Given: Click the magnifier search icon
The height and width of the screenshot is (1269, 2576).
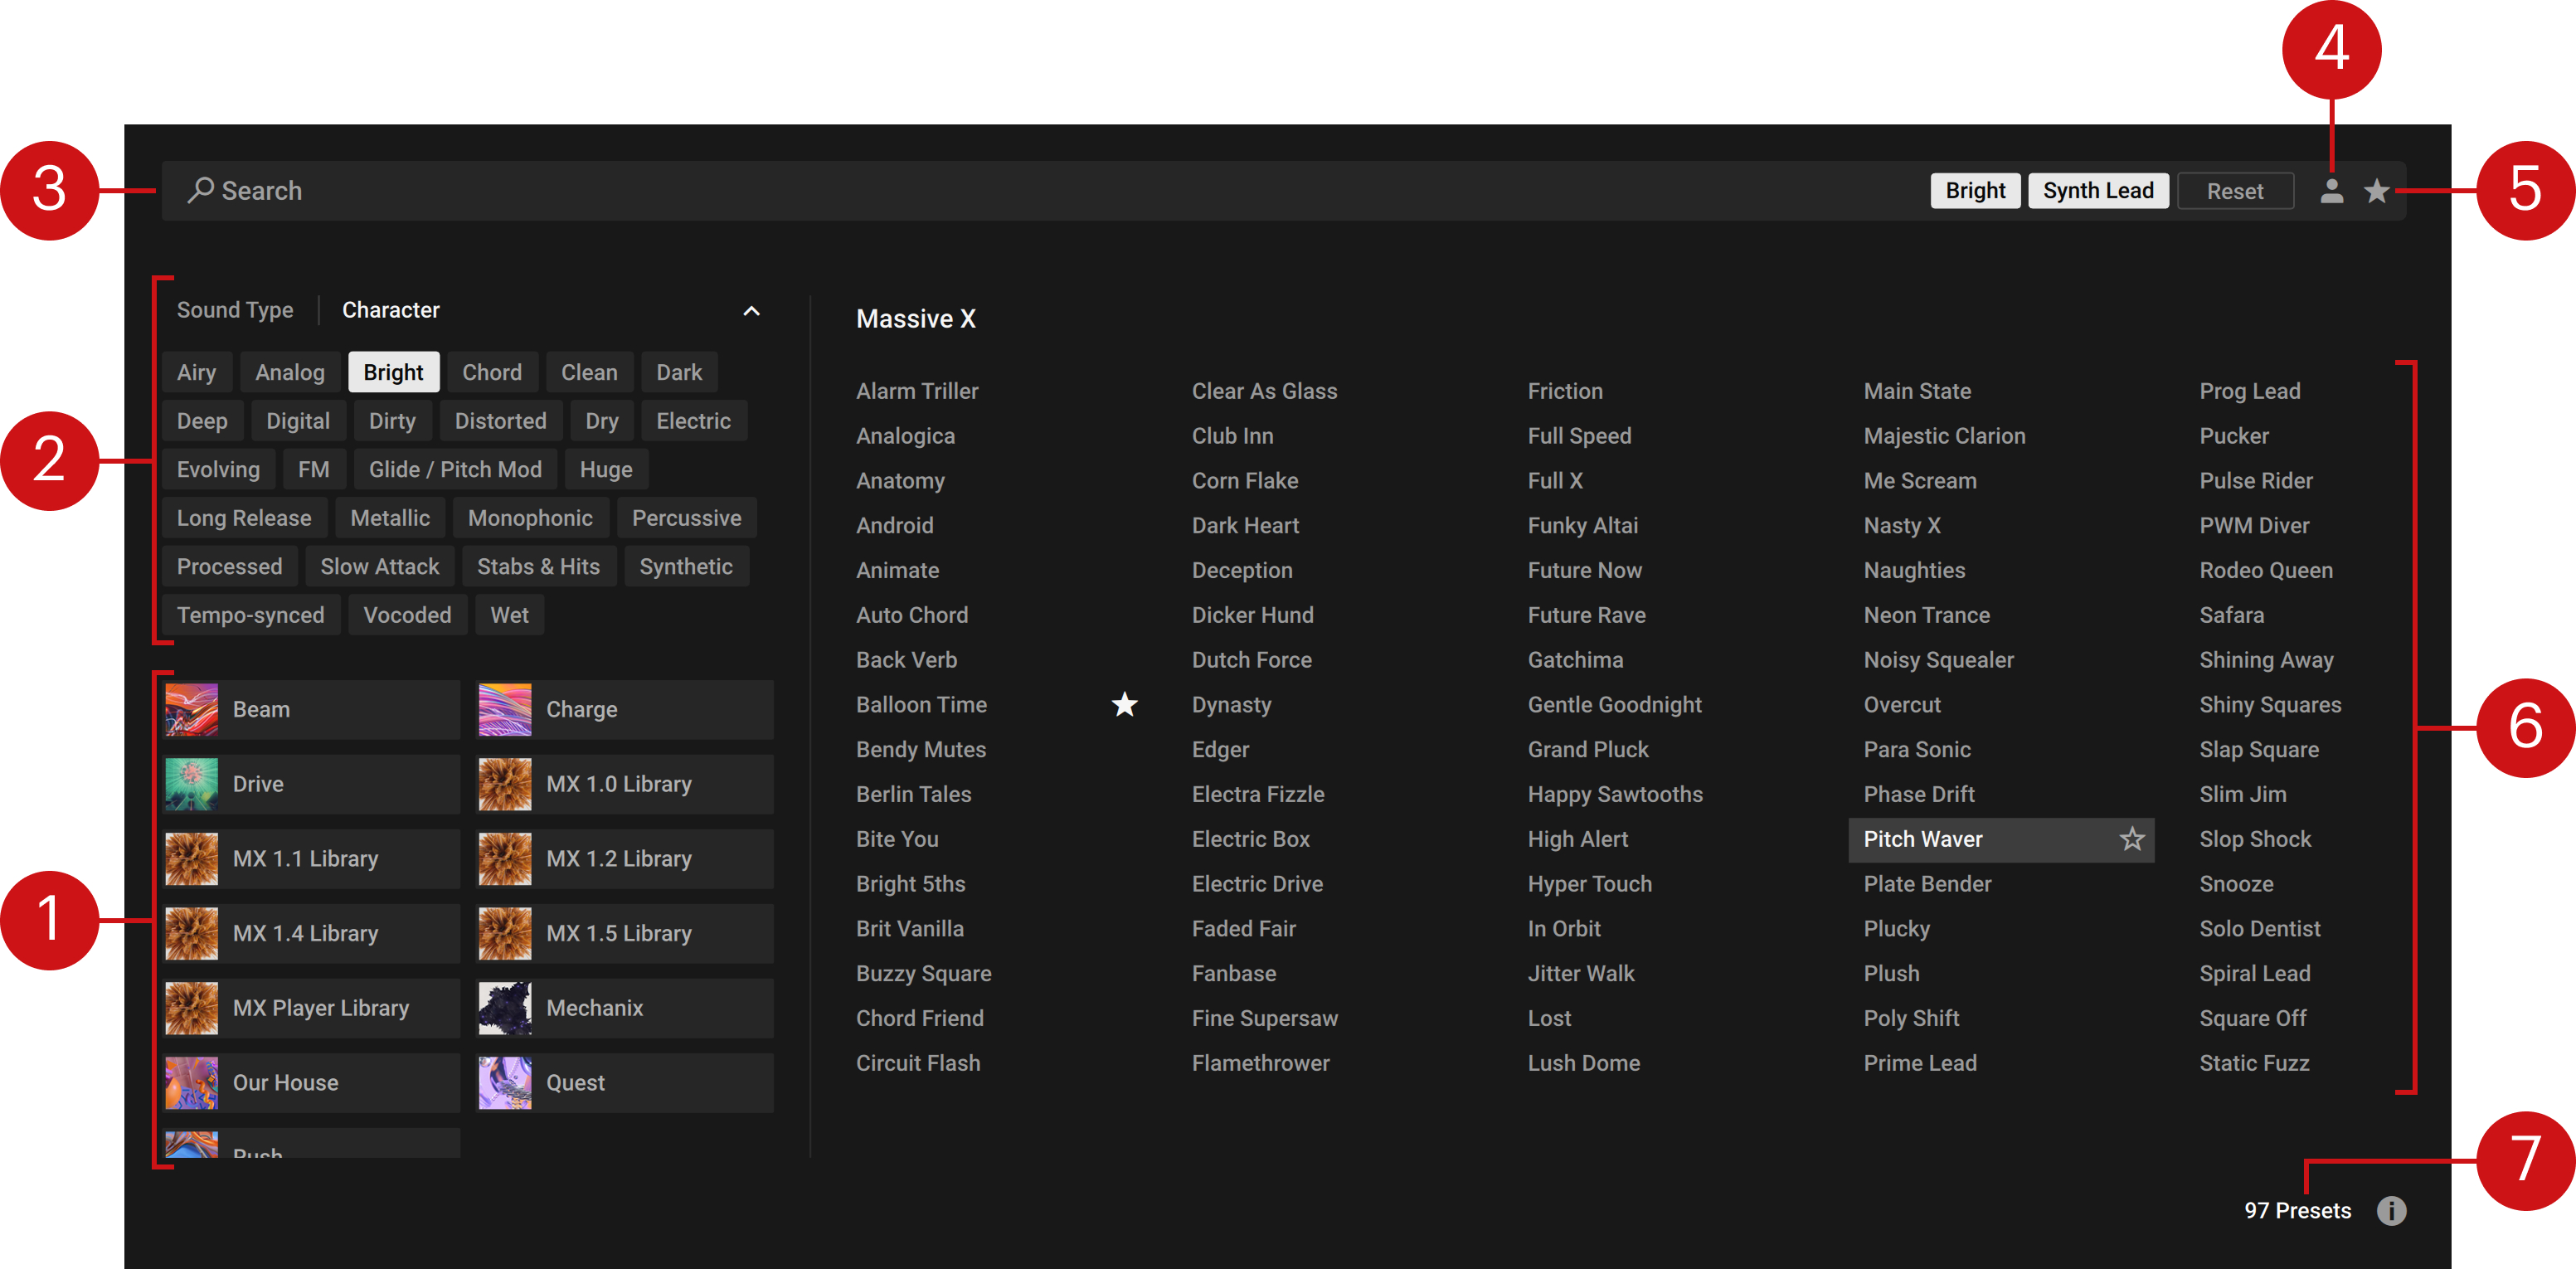Looking at the screenshot, I should tap(201, 190).
